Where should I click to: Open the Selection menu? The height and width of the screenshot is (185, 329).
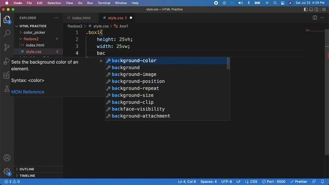(54, 3)
